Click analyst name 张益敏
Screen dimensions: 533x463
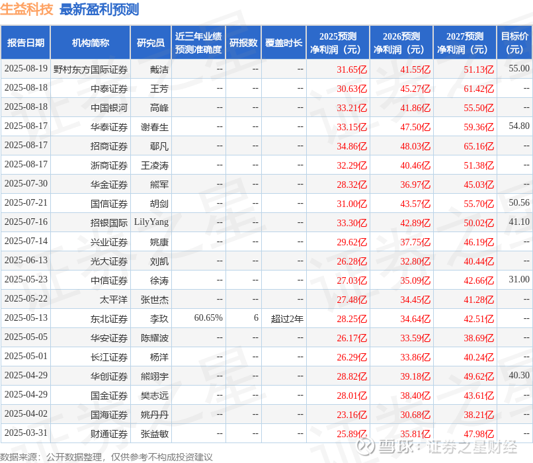(155, 435)
